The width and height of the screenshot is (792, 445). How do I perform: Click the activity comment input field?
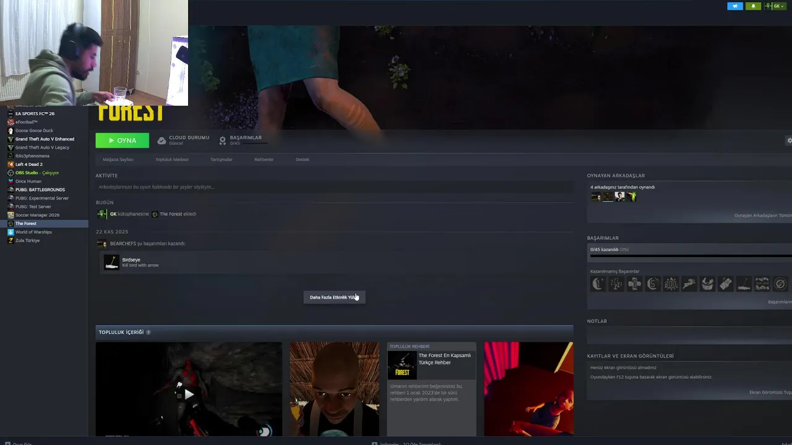pyautogui.click(x=334, y=187)
